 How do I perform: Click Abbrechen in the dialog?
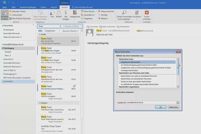click(174, 107)
